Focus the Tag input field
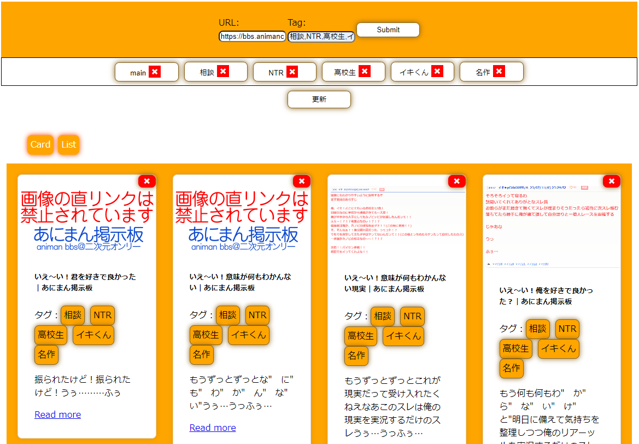The image size is (639, 444). tap(321, 37)
